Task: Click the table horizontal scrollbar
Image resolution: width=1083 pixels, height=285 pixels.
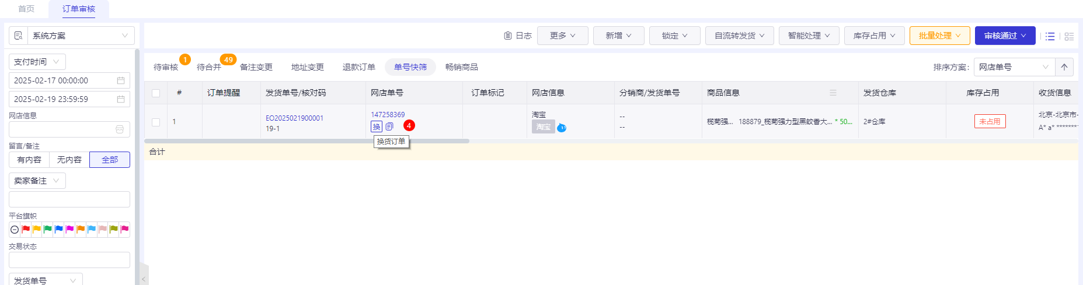Action: click(307, 141)
